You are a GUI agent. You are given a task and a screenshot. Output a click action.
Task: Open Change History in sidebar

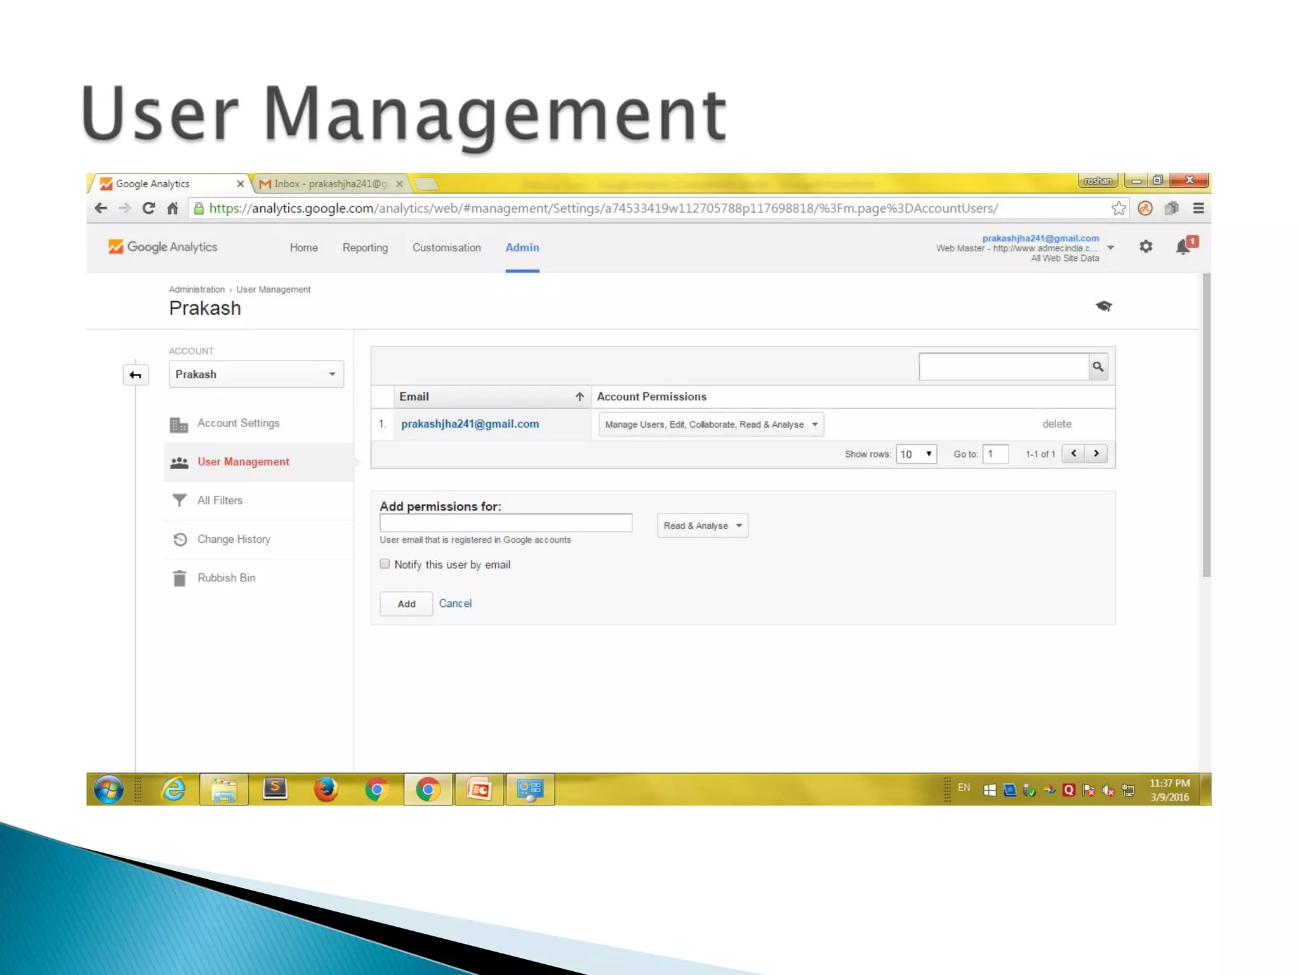[234, 539]
